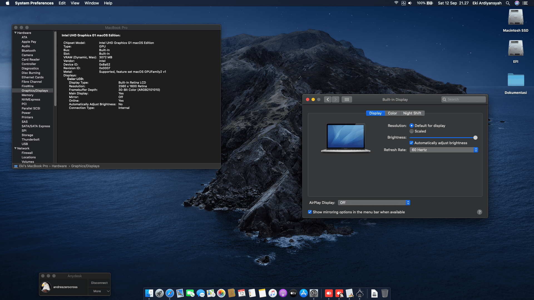Uncheck Show mirroring options in menu bar
This screenshot has height=300, width=534.
click(x=310, y=212)
